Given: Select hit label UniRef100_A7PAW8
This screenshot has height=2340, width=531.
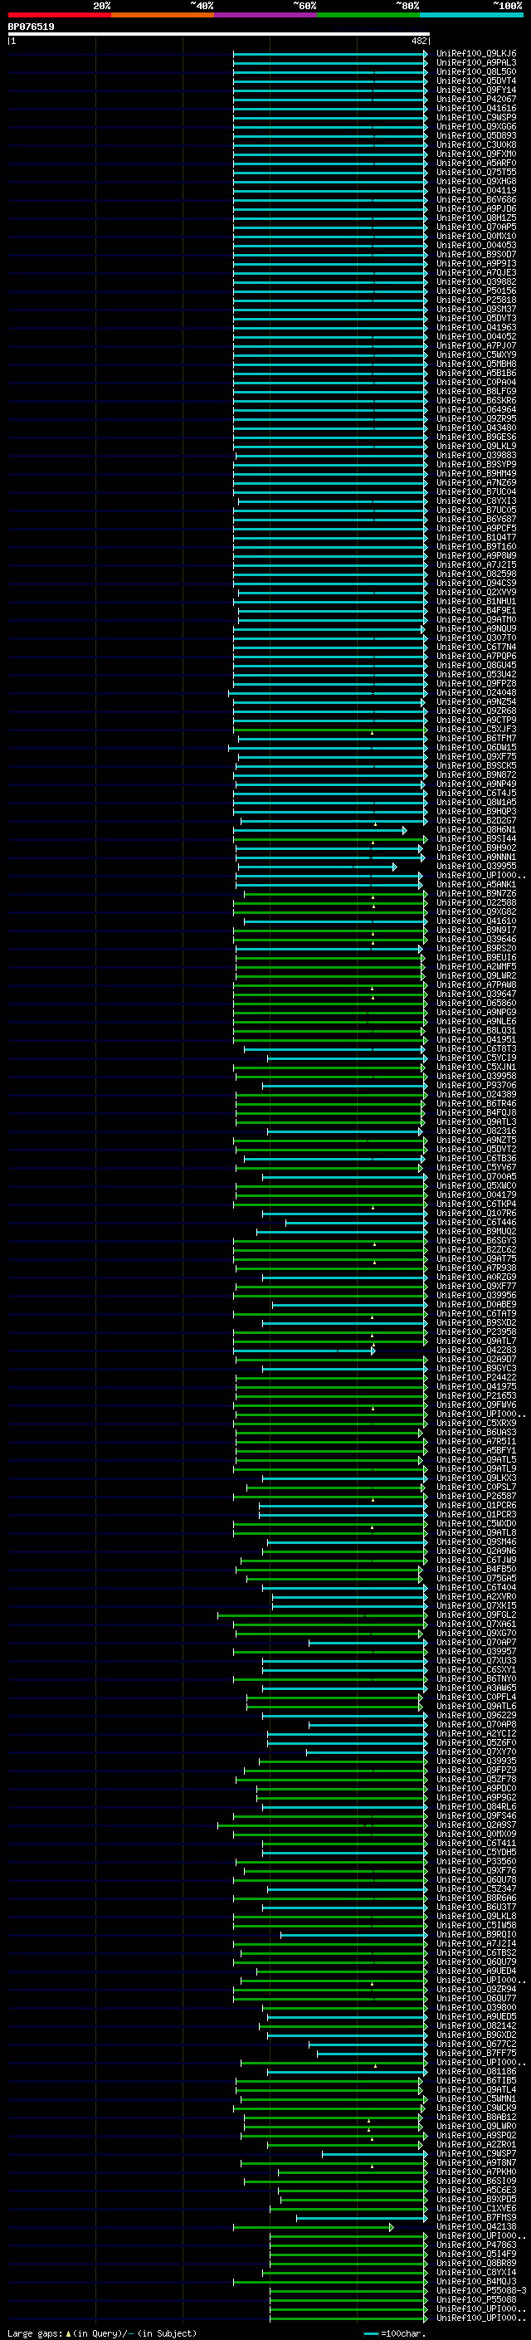Looking at the screenshot, I should pyautogui.click(x=476, y=985).
